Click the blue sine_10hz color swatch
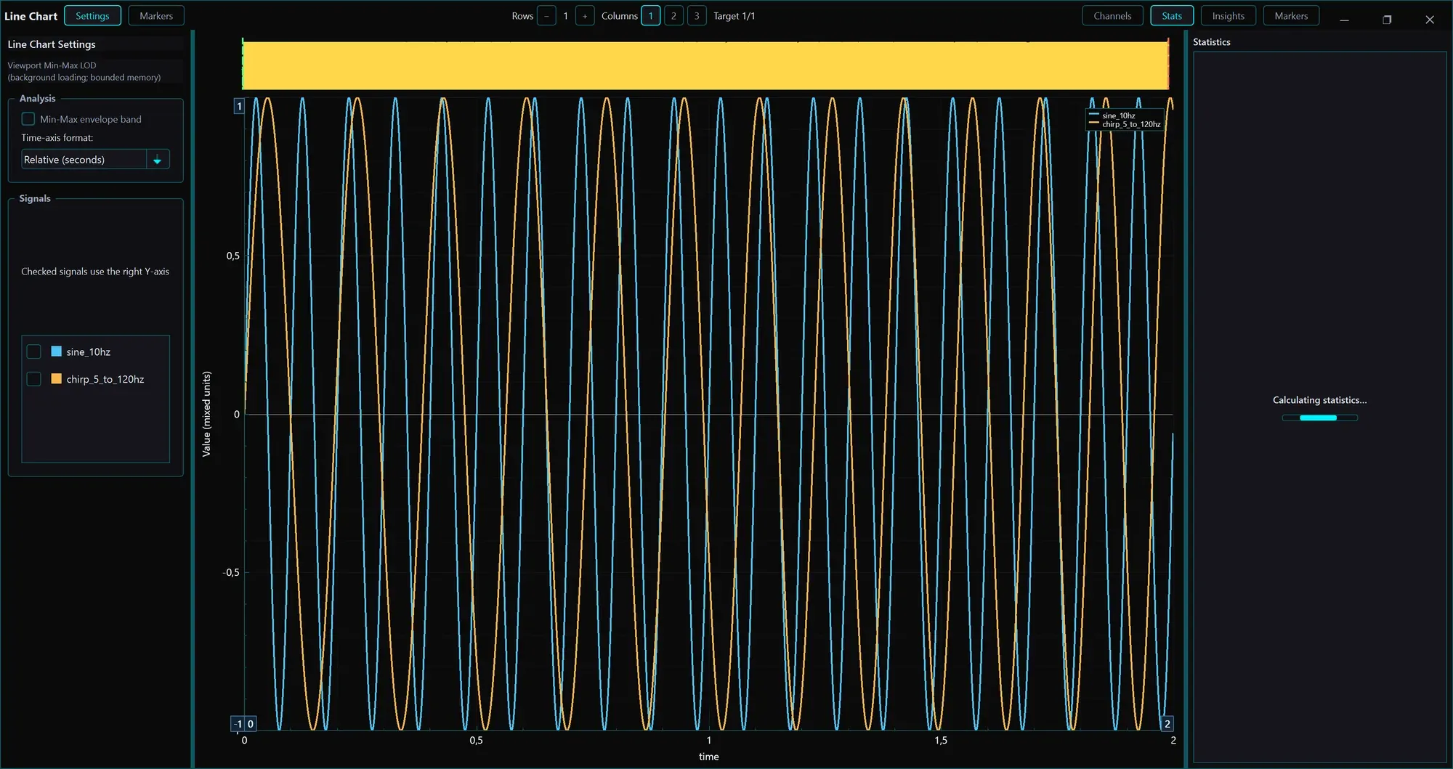This screenshot has width=1453, height=769. (x=57, y=351)
